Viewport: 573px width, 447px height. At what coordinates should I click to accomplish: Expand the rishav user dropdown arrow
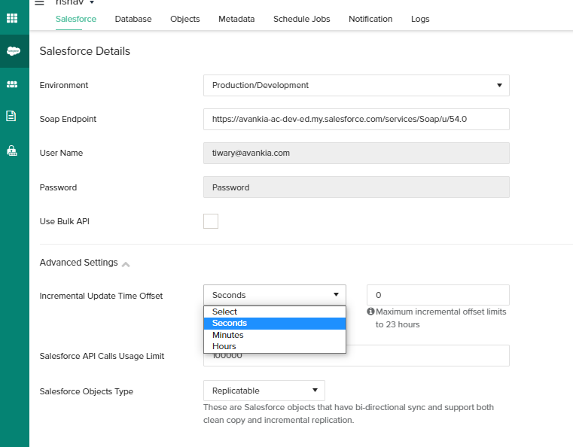[x=91, y=3]
